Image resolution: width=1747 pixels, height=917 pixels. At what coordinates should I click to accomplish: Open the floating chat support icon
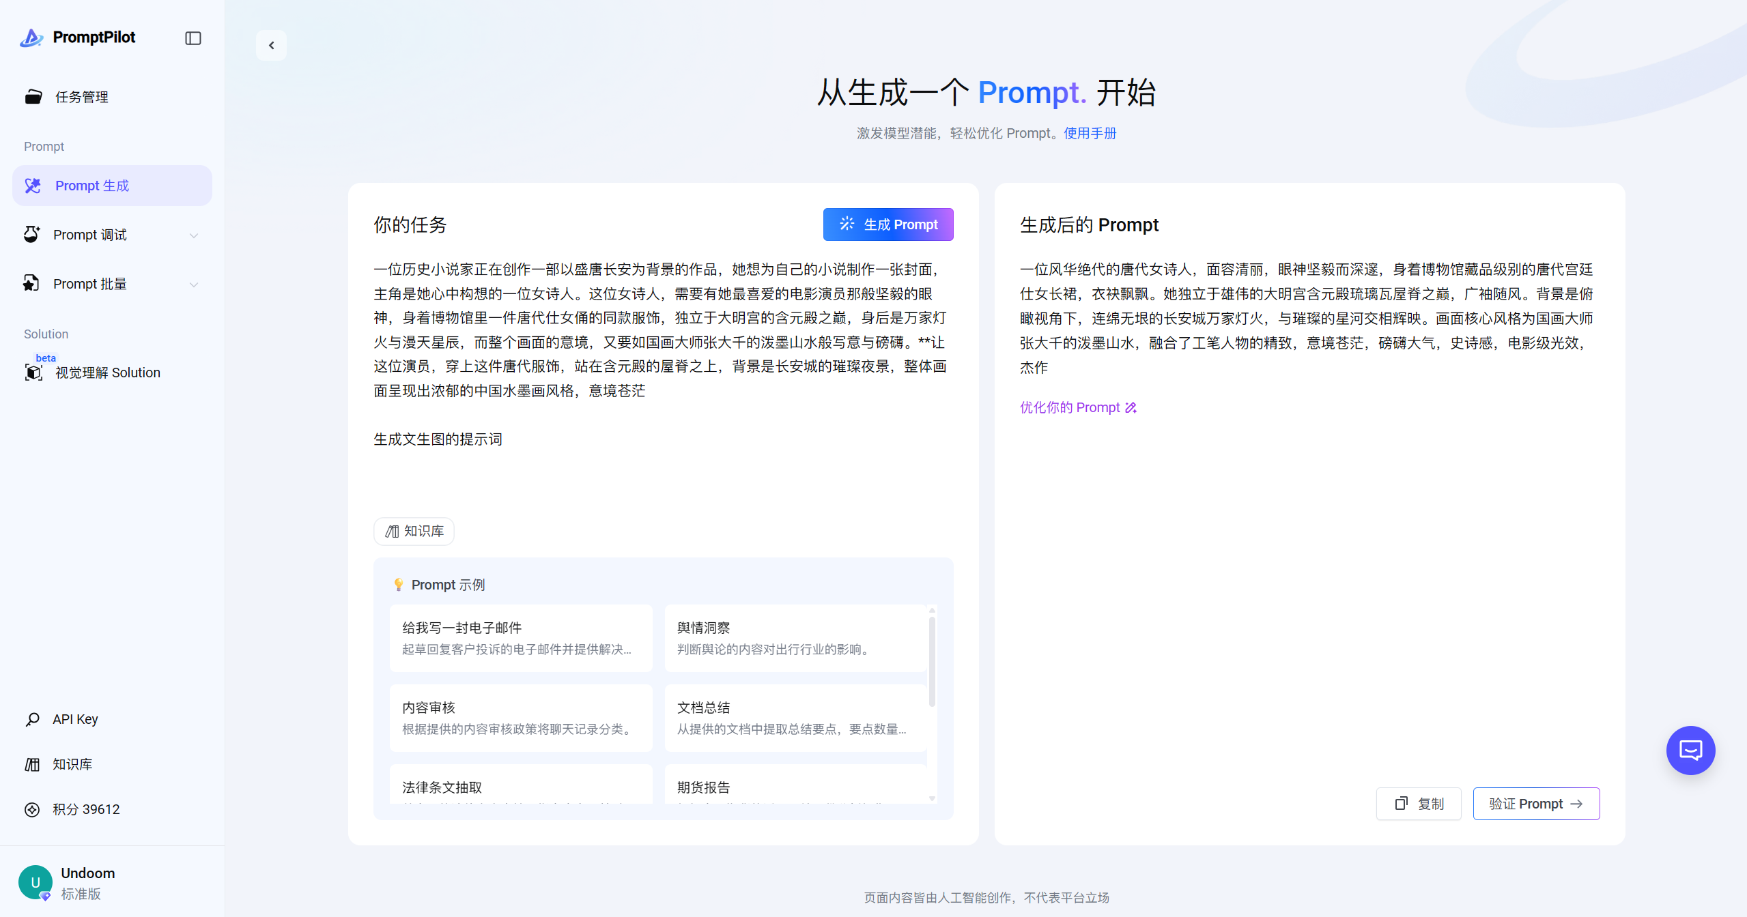tap(1690, 750)
